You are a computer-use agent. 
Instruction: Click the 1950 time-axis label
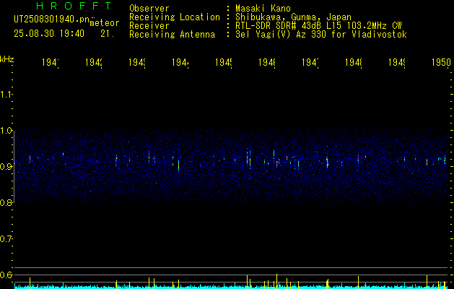pyautogui.click(x=441, y=63)
